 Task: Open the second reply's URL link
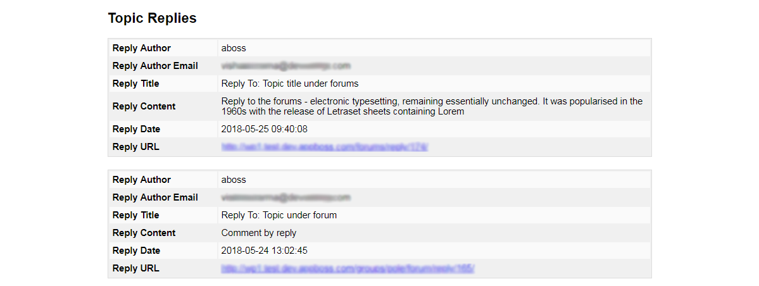pos(348,268)
